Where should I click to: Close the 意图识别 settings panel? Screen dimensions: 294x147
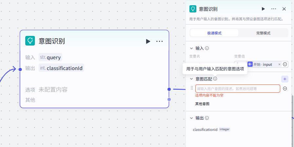click(284, 9)
